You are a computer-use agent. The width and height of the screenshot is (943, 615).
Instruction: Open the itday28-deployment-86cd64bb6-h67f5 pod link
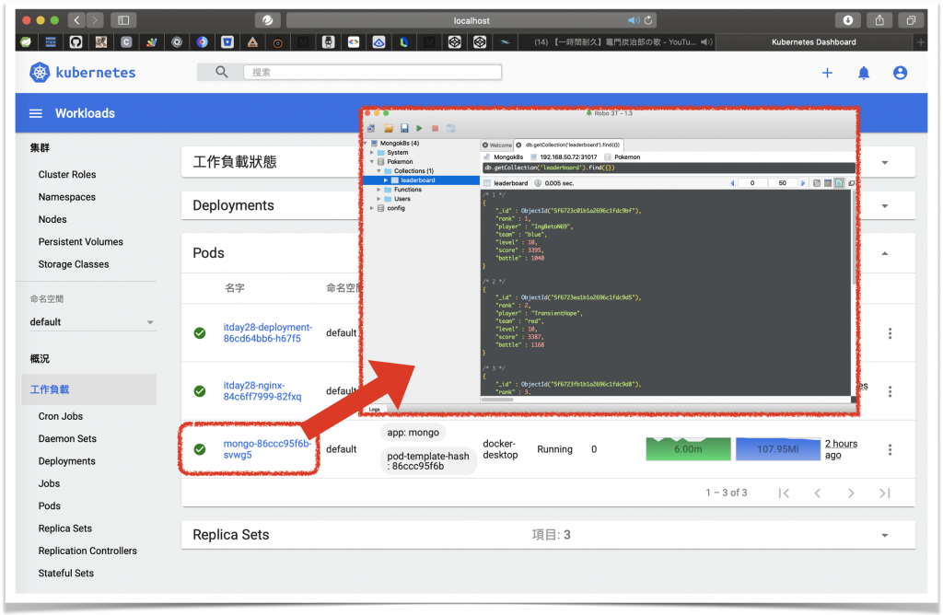click(268, 333)
